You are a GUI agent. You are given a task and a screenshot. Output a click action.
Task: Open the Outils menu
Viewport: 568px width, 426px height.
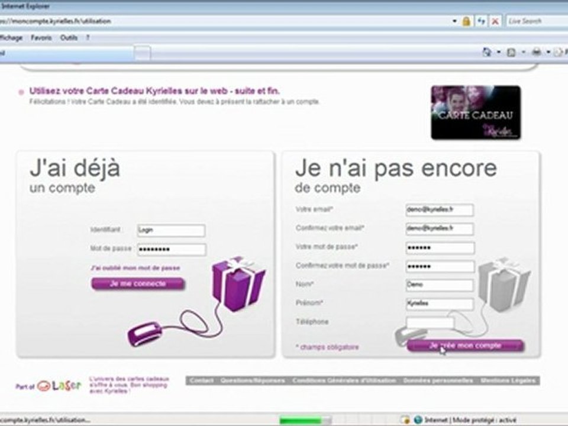click(x=69, y=37)
